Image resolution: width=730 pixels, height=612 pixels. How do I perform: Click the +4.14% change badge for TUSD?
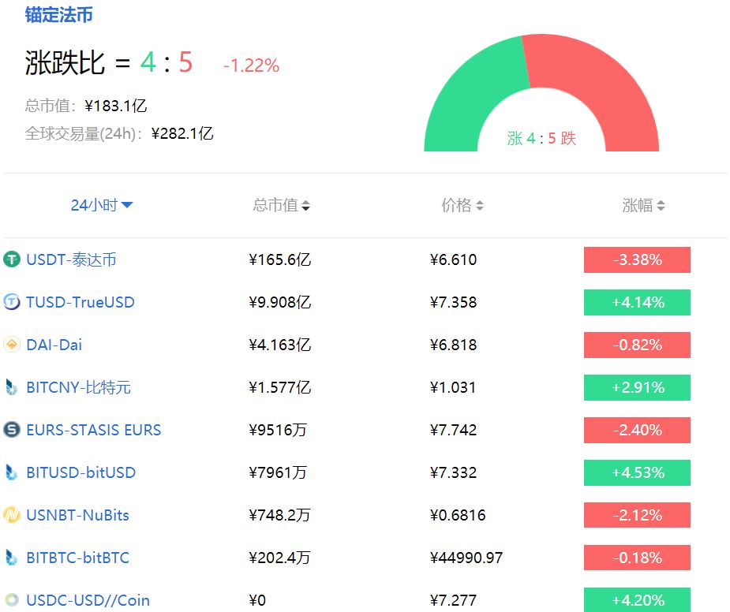(637, 302)
